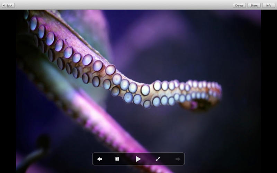
Task: Show photo Info panel
Action: pos(269,6)
